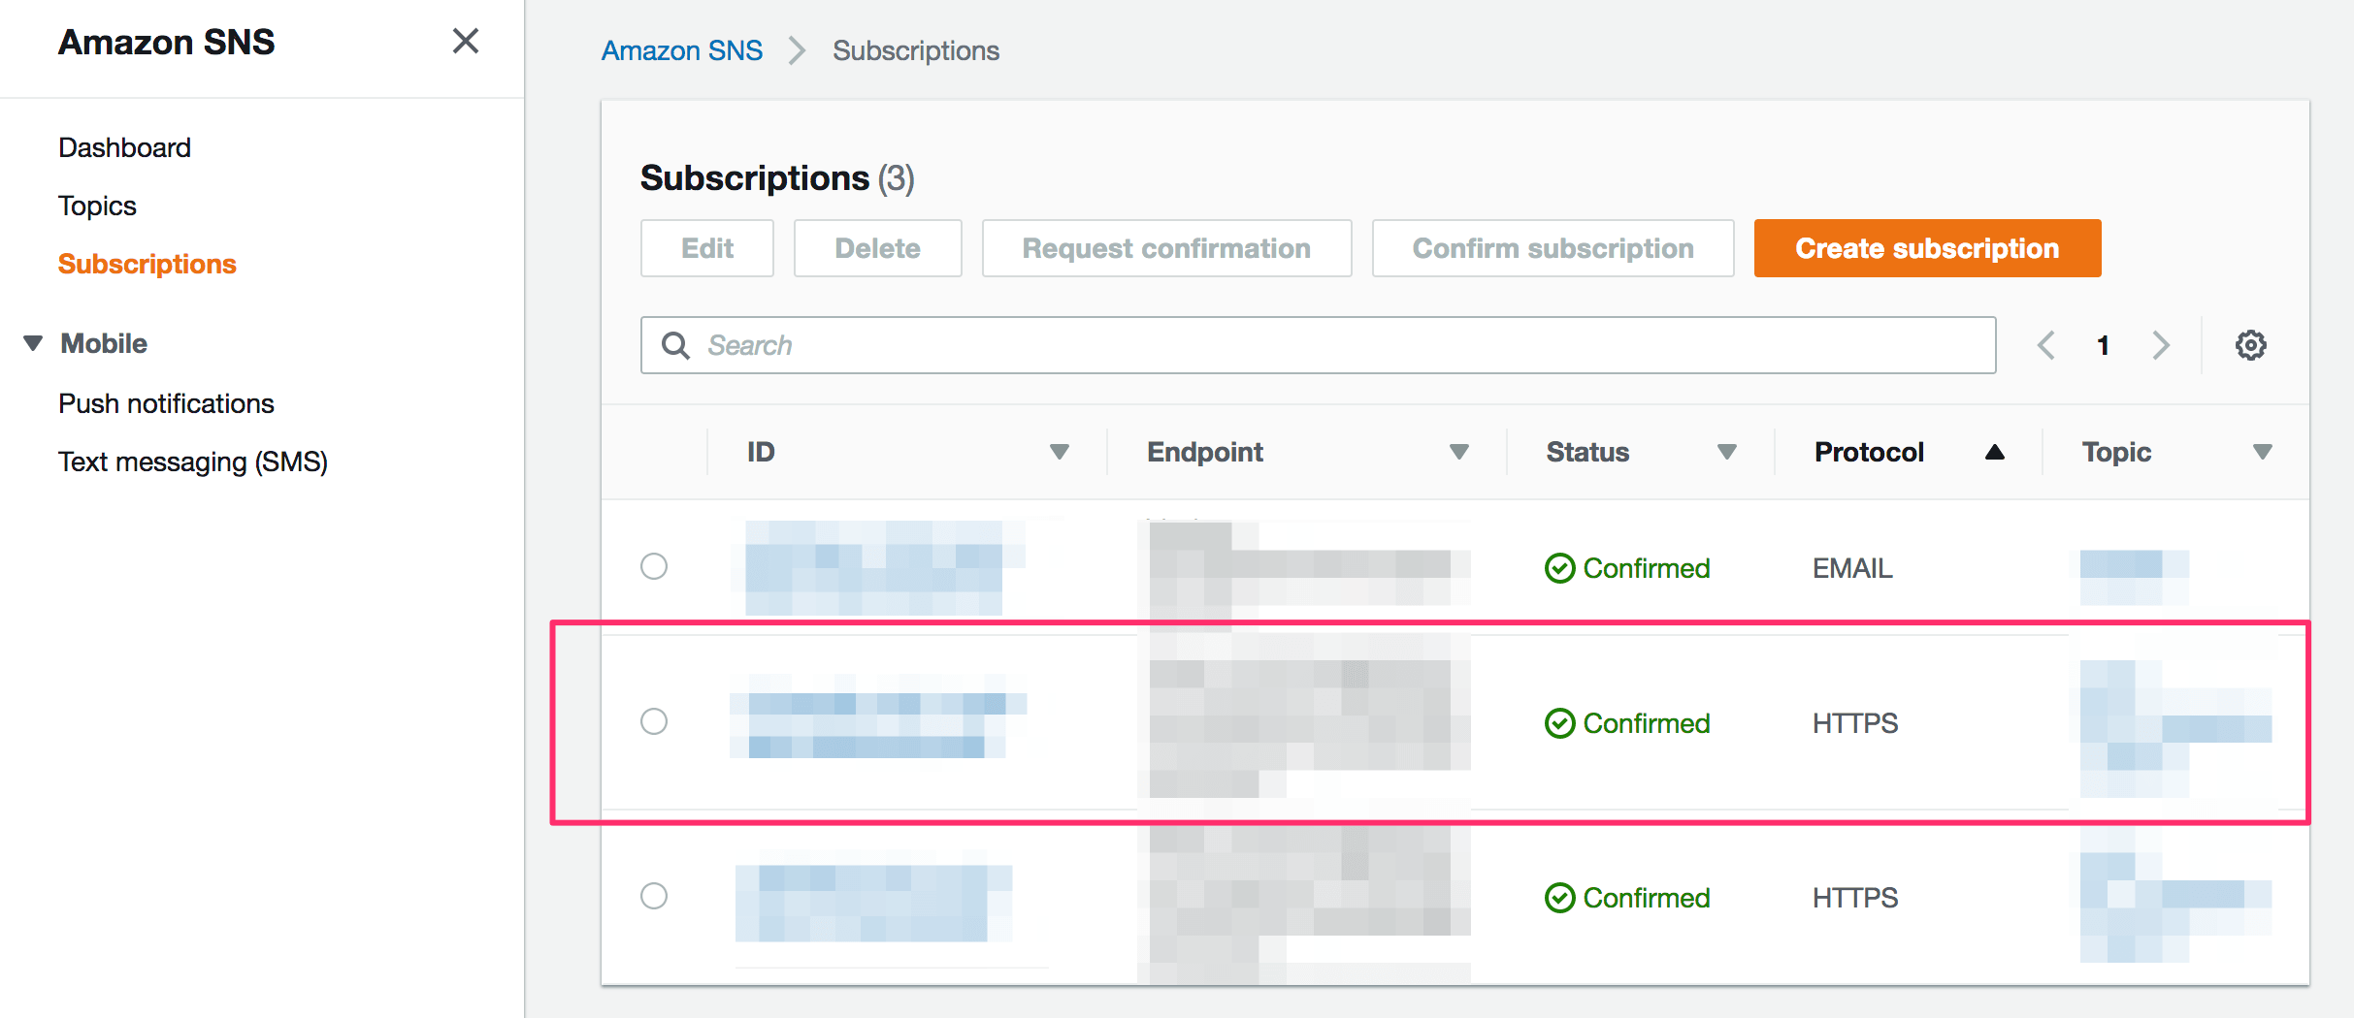Open the table preferences gear icon
The width and height of the screenshot is (2354, 1018).
pyautogui.click(x=2250, y=345)
